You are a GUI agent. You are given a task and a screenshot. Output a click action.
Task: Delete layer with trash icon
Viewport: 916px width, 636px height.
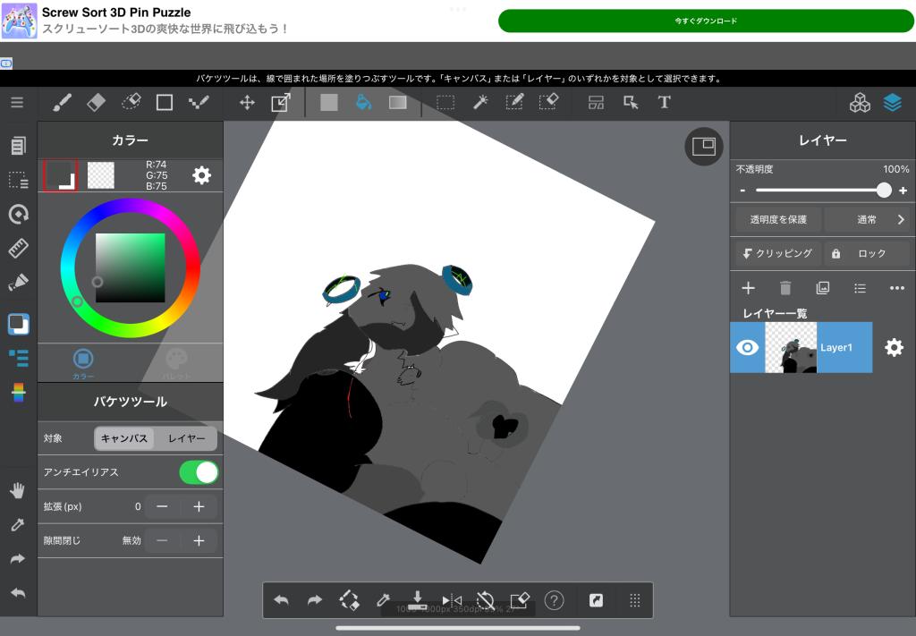(x=785, y=288)
